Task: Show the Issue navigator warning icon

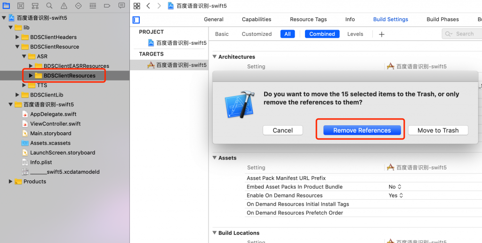Action: pyautogui.click(x=64, y=6)
